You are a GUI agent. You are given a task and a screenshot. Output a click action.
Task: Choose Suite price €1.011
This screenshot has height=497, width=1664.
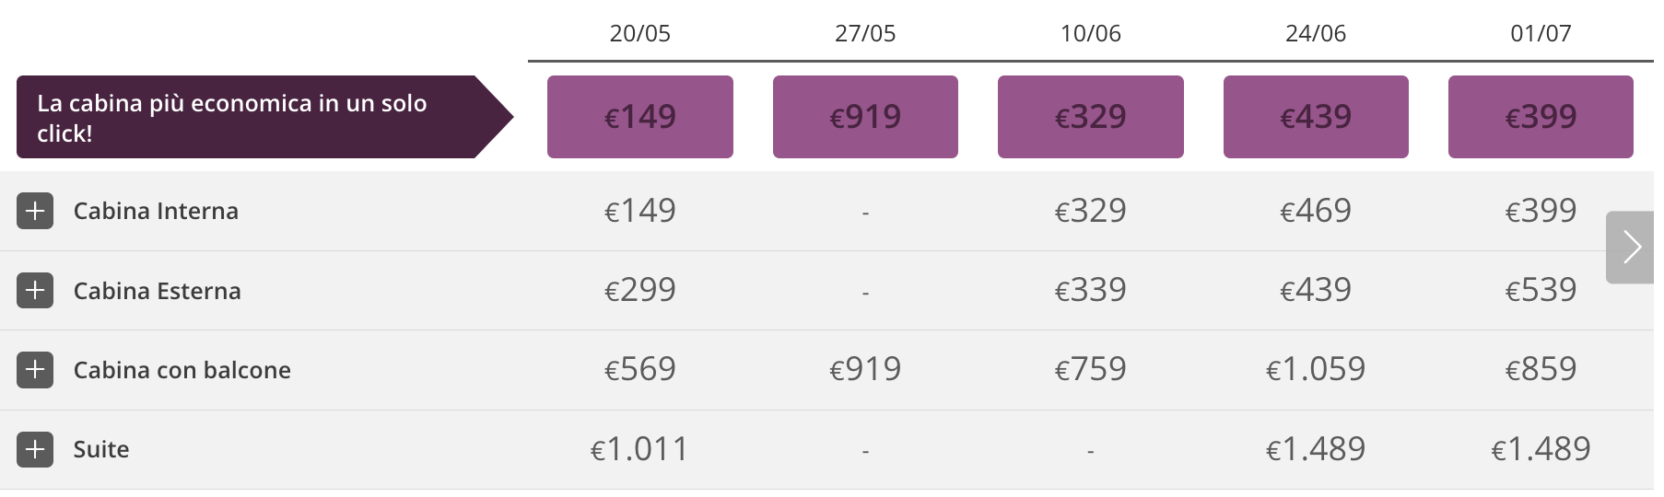640,449
